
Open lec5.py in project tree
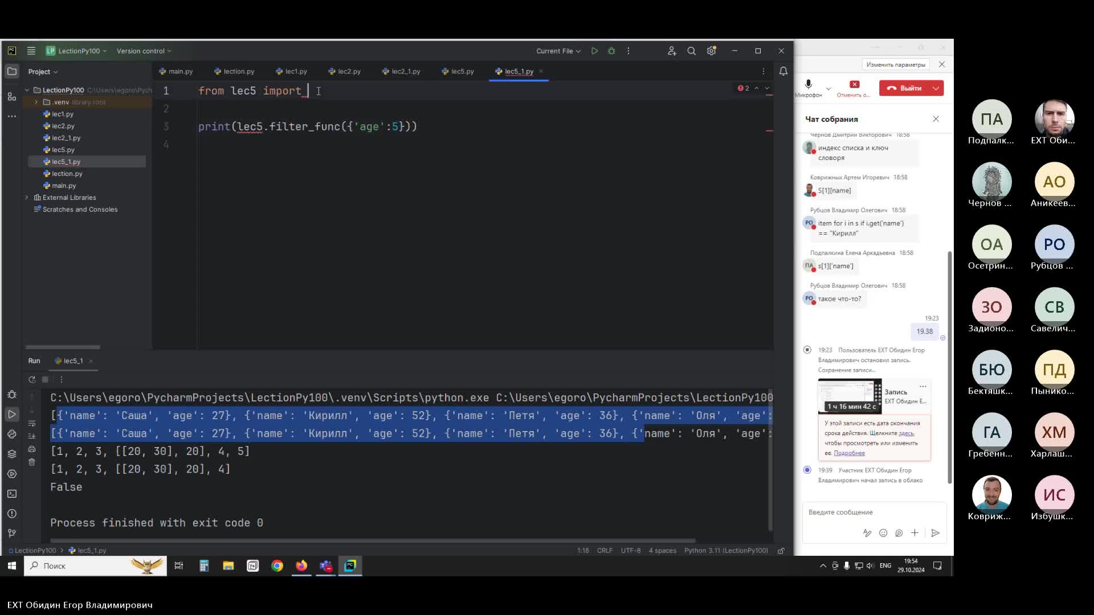click(x=63, y=150)
